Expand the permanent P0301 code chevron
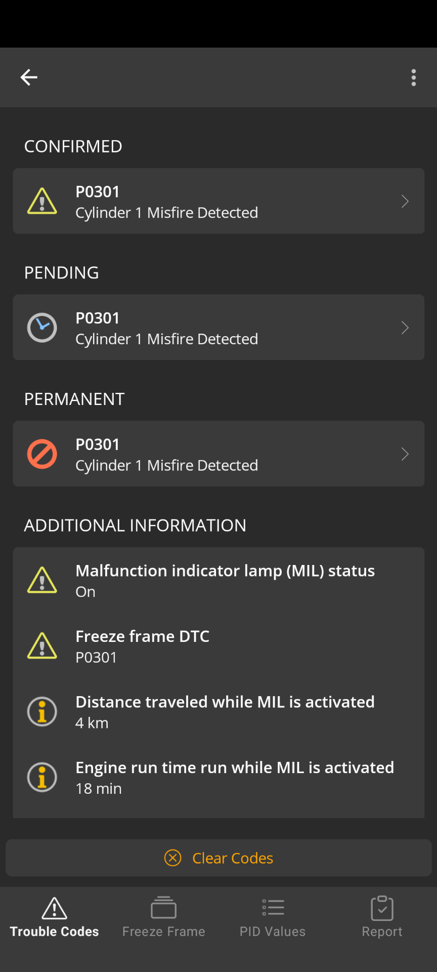The width and height of the screenshot is (437, 972). click(405, 454)
